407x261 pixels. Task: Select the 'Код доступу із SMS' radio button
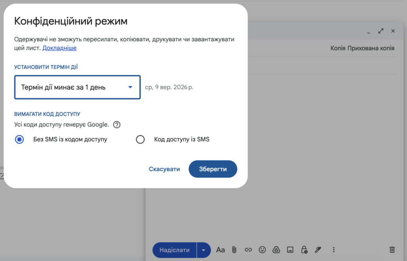(x=140, y=140)
